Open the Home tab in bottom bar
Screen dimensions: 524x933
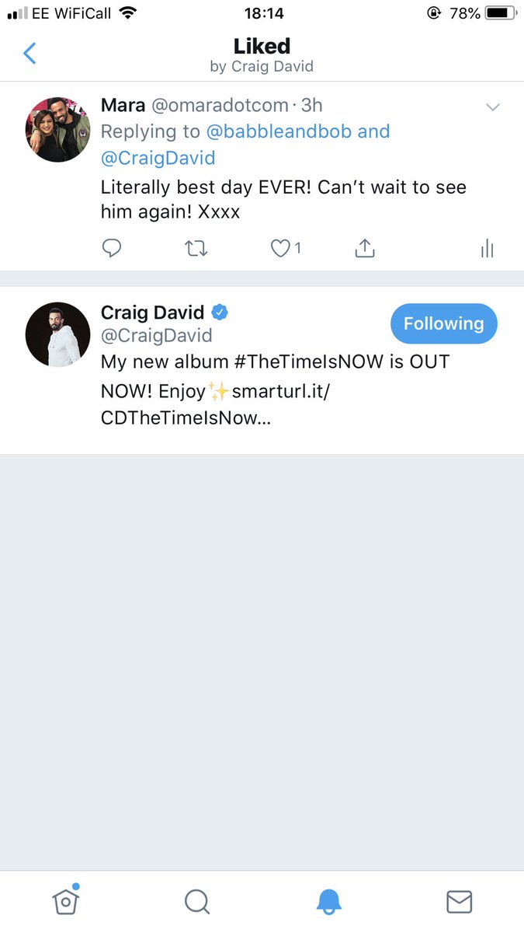66,900
